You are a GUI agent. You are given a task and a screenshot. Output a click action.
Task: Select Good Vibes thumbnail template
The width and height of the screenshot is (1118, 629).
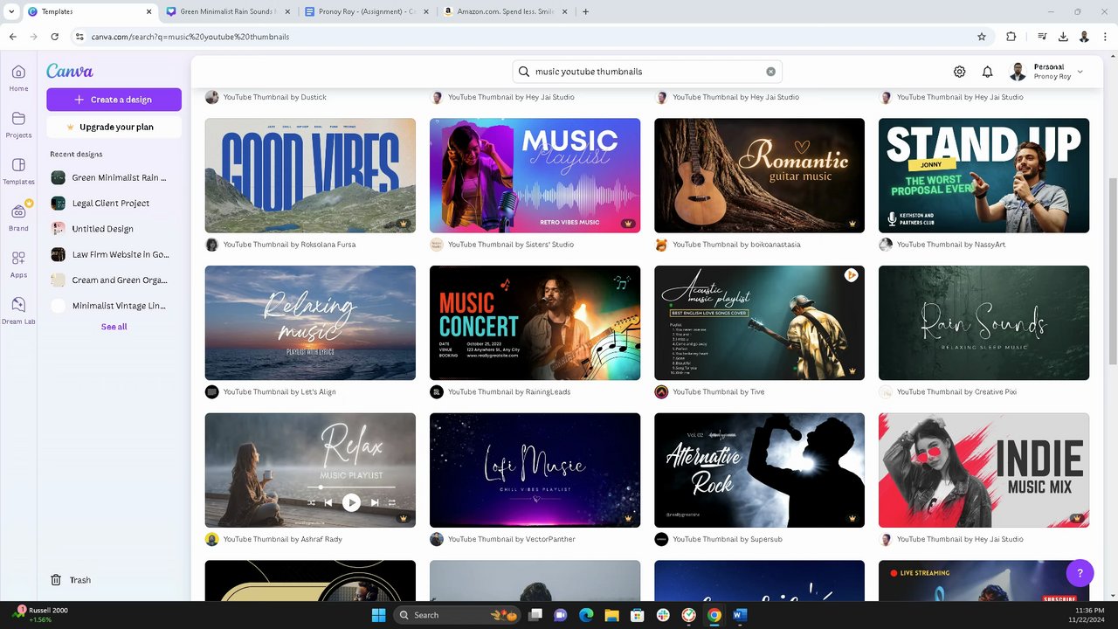(310, 176)
